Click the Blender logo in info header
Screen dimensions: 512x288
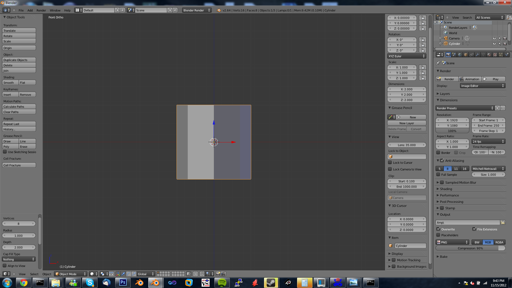pyautogui.click(x=219, y=10)
